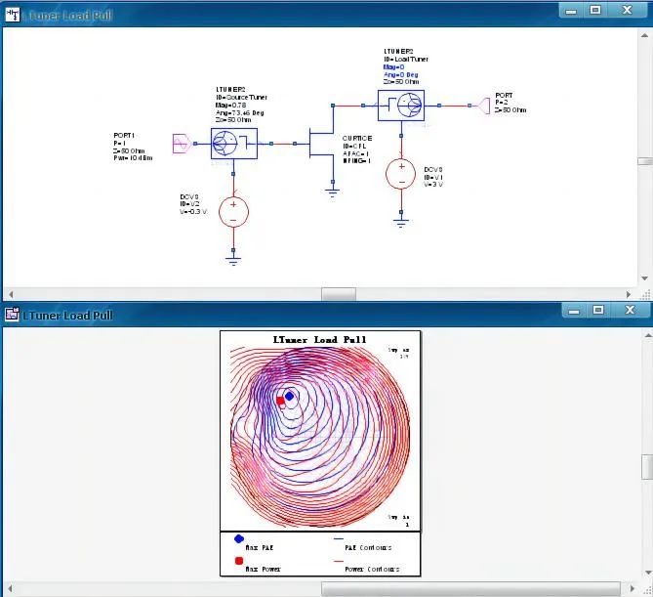Select 'Ang=73.46 Deg' of Source Tuner

[x=239, y=112]
